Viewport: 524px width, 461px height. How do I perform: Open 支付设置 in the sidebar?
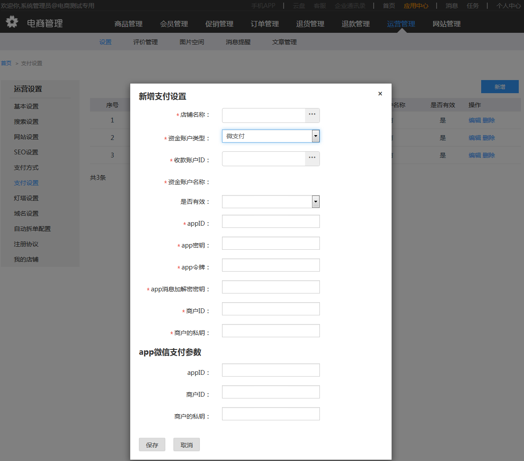(26, 183)
